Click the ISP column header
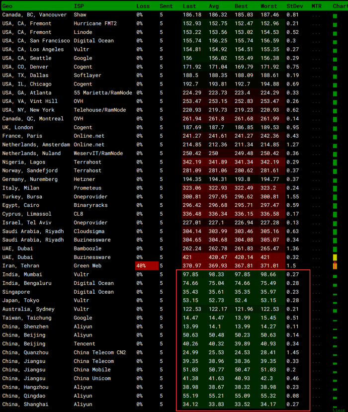 click(x=79, y=6)
